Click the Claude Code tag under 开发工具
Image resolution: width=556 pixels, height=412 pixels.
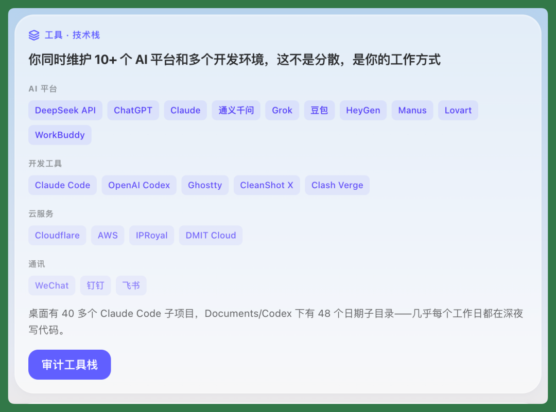click(62, 185)
